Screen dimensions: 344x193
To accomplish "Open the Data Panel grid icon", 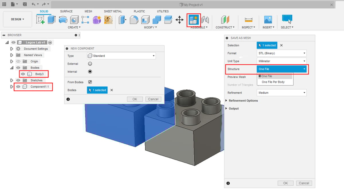I will (4, 4).
